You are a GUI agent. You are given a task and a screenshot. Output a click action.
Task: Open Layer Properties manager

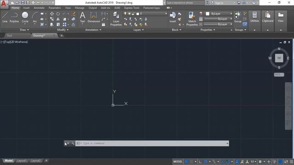[x=116, y=19]
